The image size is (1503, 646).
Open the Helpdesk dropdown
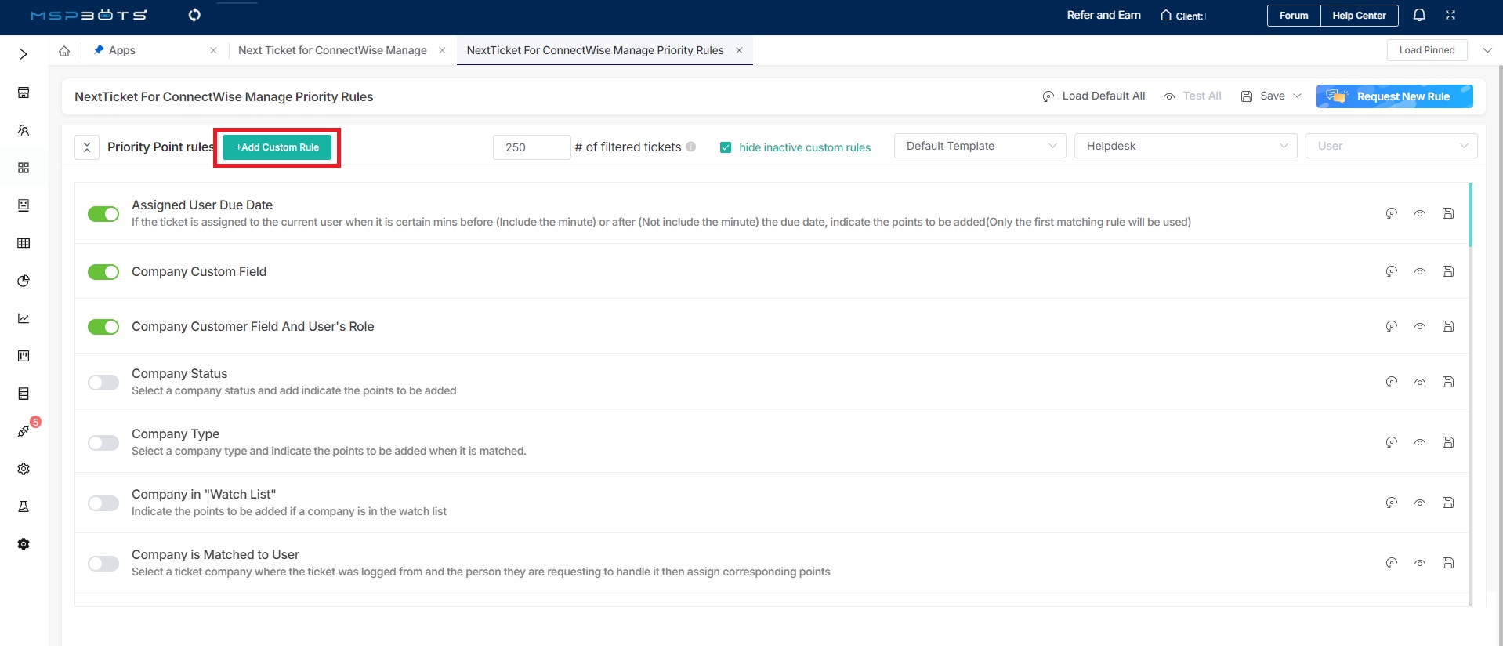coord(1186,146)
